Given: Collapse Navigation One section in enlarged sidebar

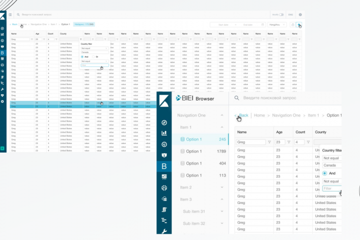Looking at the screenshot, I should pos(222,115).
